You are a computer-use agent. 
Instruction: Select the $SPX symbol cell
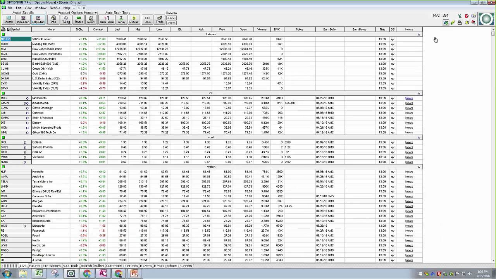[x=16, y=39]
